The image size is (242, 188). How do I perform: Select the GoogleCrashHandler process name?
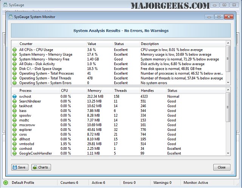[x=36, y=154]
